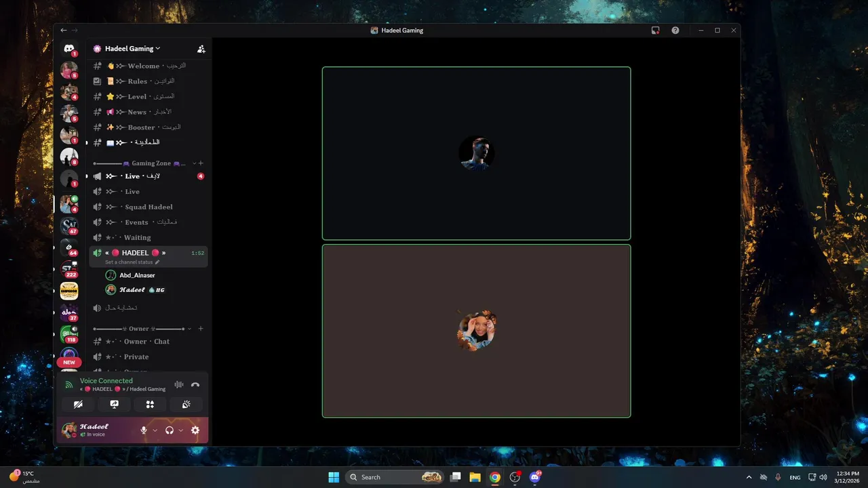868x488 pixels.
Task: Add channel to Gaming Zone with plus icon
Action: click(201, 163)
